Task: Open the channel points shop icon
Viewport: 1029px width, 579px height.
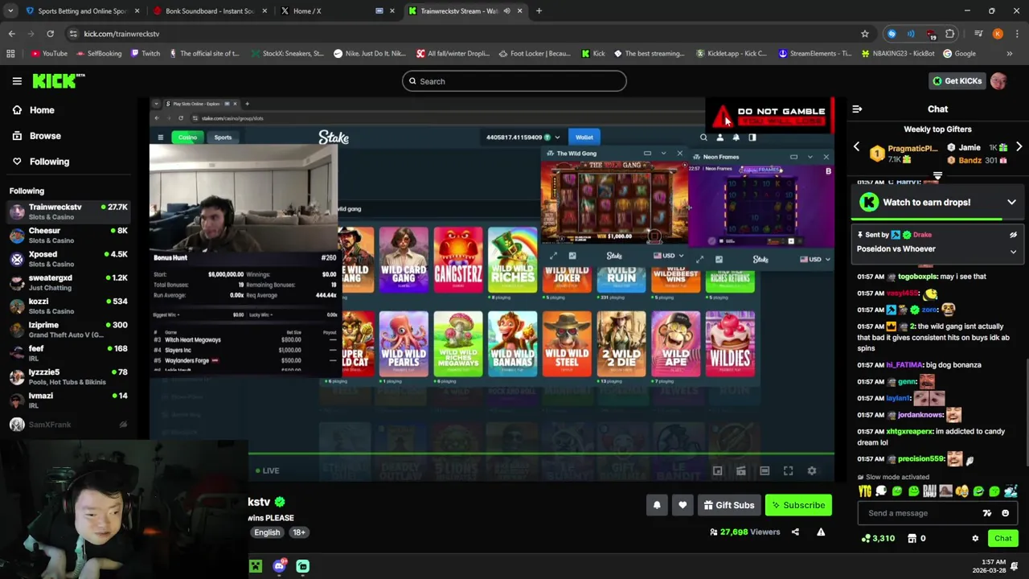Action: coord(912,538)
